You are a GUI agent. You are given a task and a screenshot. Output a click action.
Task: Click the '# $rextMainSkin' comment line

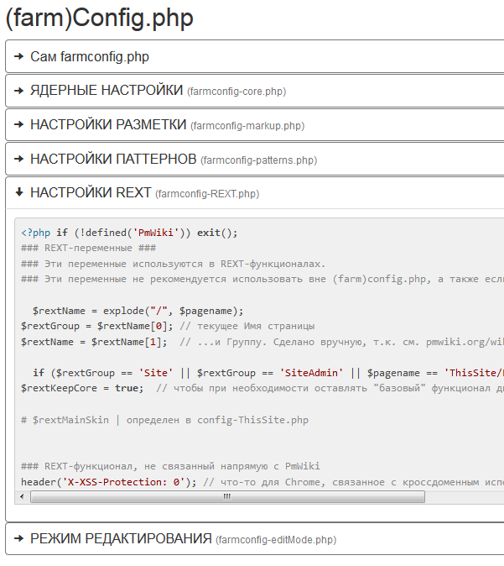pyautogui.click(x=164, y=420)
